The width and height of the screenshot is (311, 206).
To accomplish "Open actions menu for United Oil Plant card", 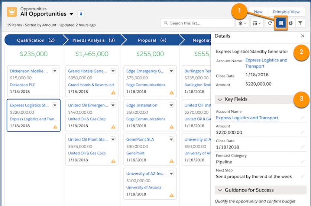I will pyautogui.click(x=113, y=139).
